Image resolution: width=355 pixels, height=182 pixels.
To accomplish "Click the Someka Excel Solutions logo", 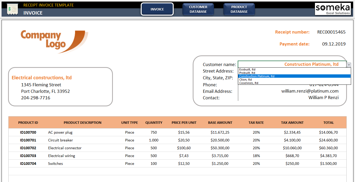I will click(x=333, y=9).
